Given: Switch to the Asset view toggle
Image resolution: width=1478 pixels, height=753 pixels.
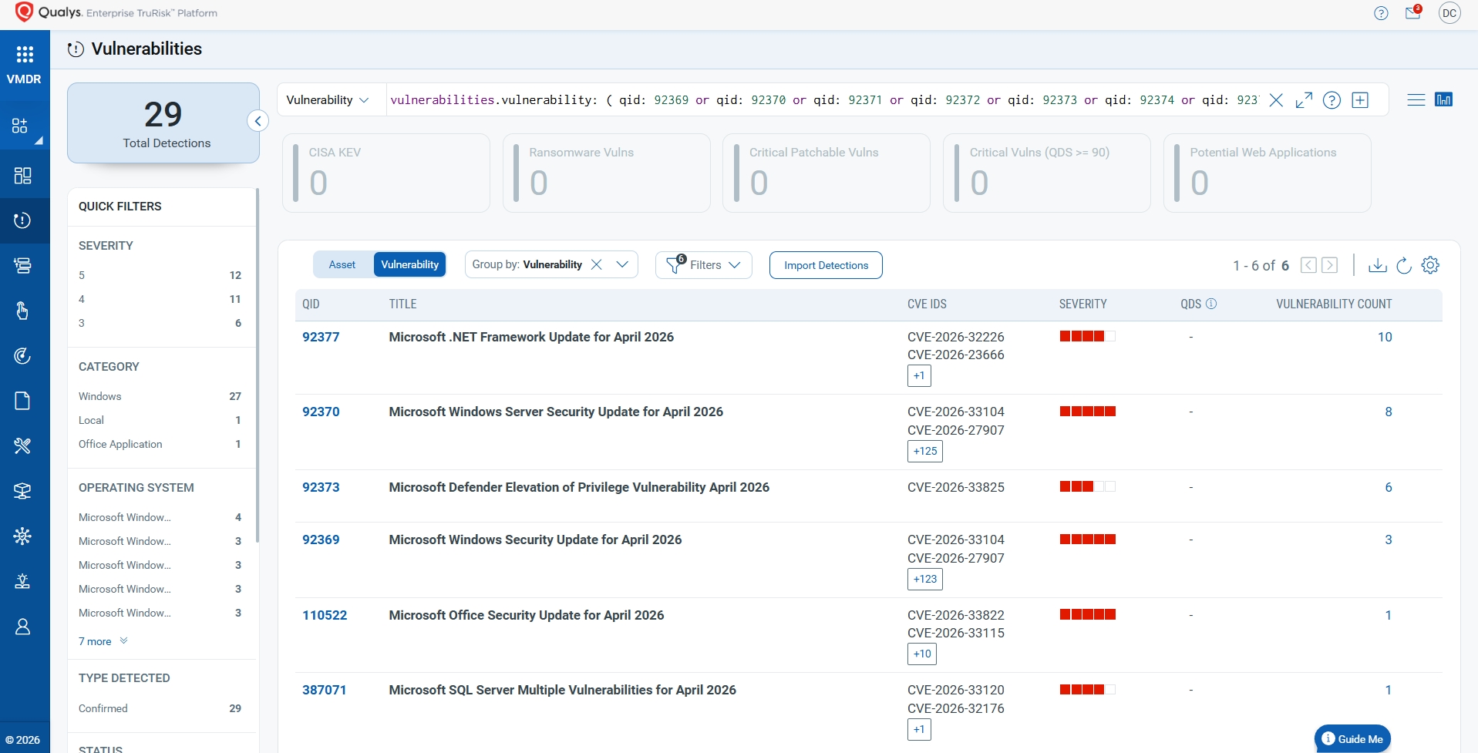Looking at the screenshot, I should click(x=342, y=264).
